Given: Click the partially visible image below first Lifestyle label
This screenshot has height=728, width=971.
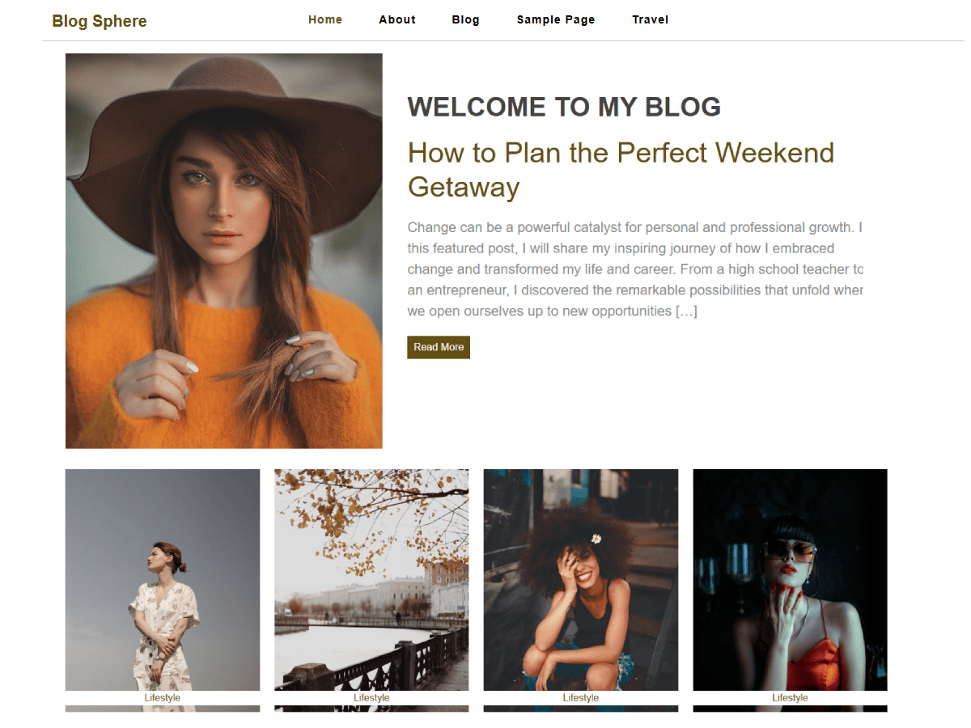Looking at the screenshot, I should point(163,709).
